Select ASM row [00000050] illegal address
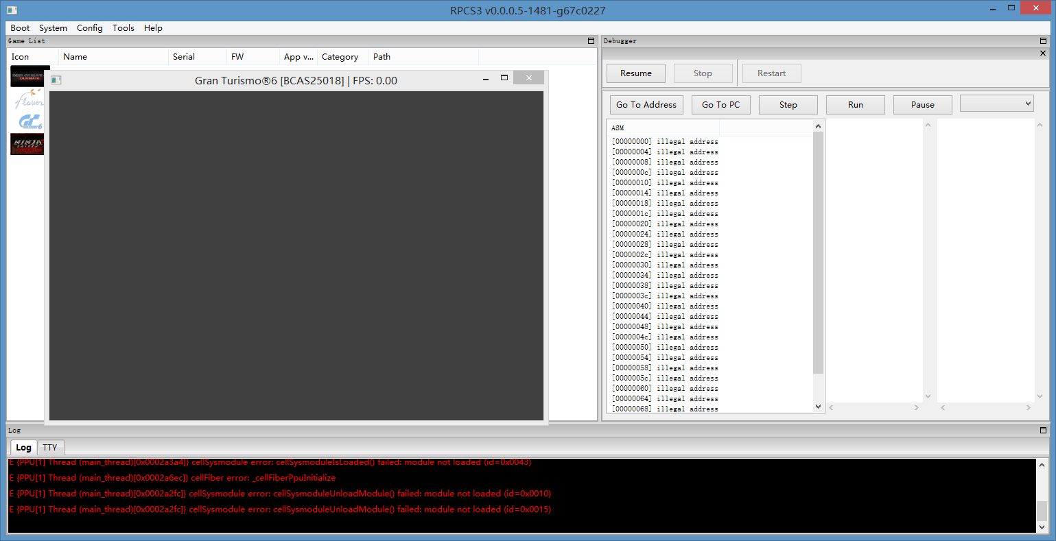The height and width of the screenshot is (541, 1056). [x=665, y=348]
